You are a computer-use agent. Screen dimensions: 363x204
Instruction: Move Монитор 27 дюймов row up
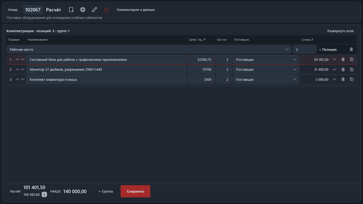[x=18, y=69]
